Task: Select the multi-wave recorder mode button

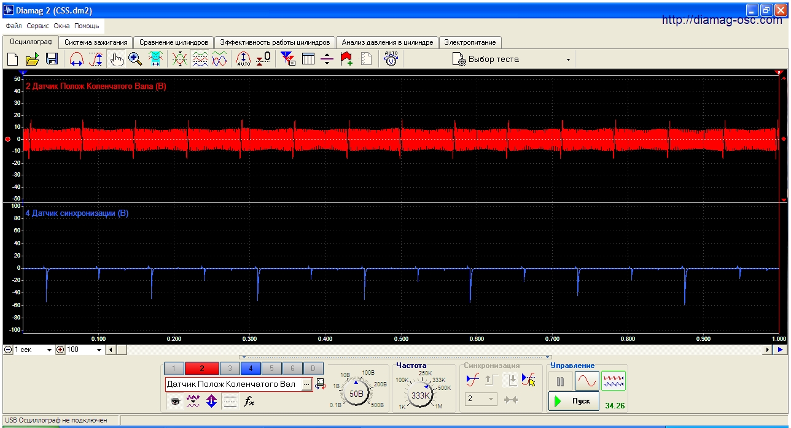Action: tap(614, 381)
